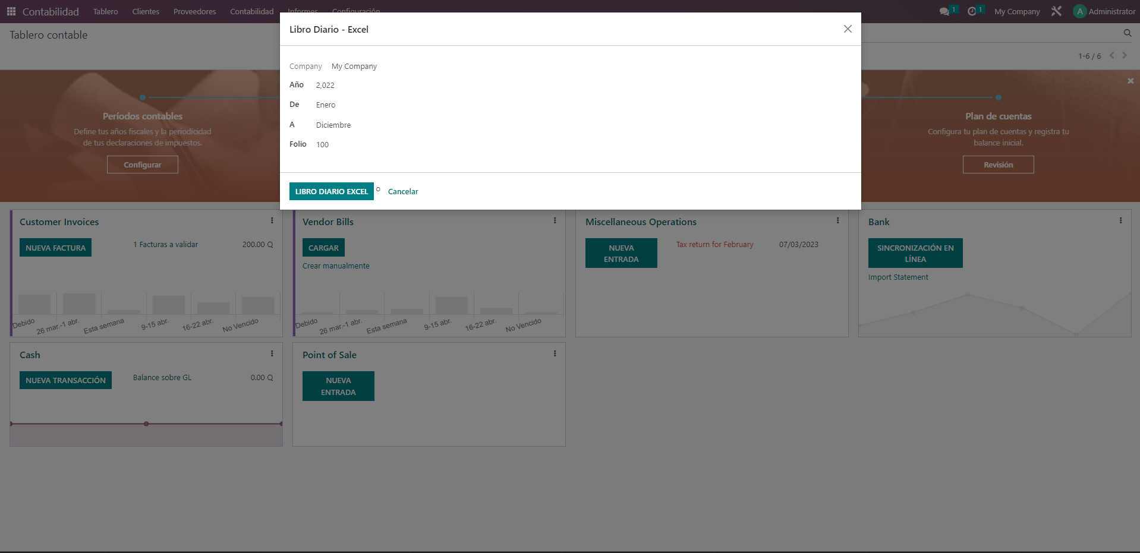Open the Clientes menu
The image size is (1140, 553).
pos(146,11)
